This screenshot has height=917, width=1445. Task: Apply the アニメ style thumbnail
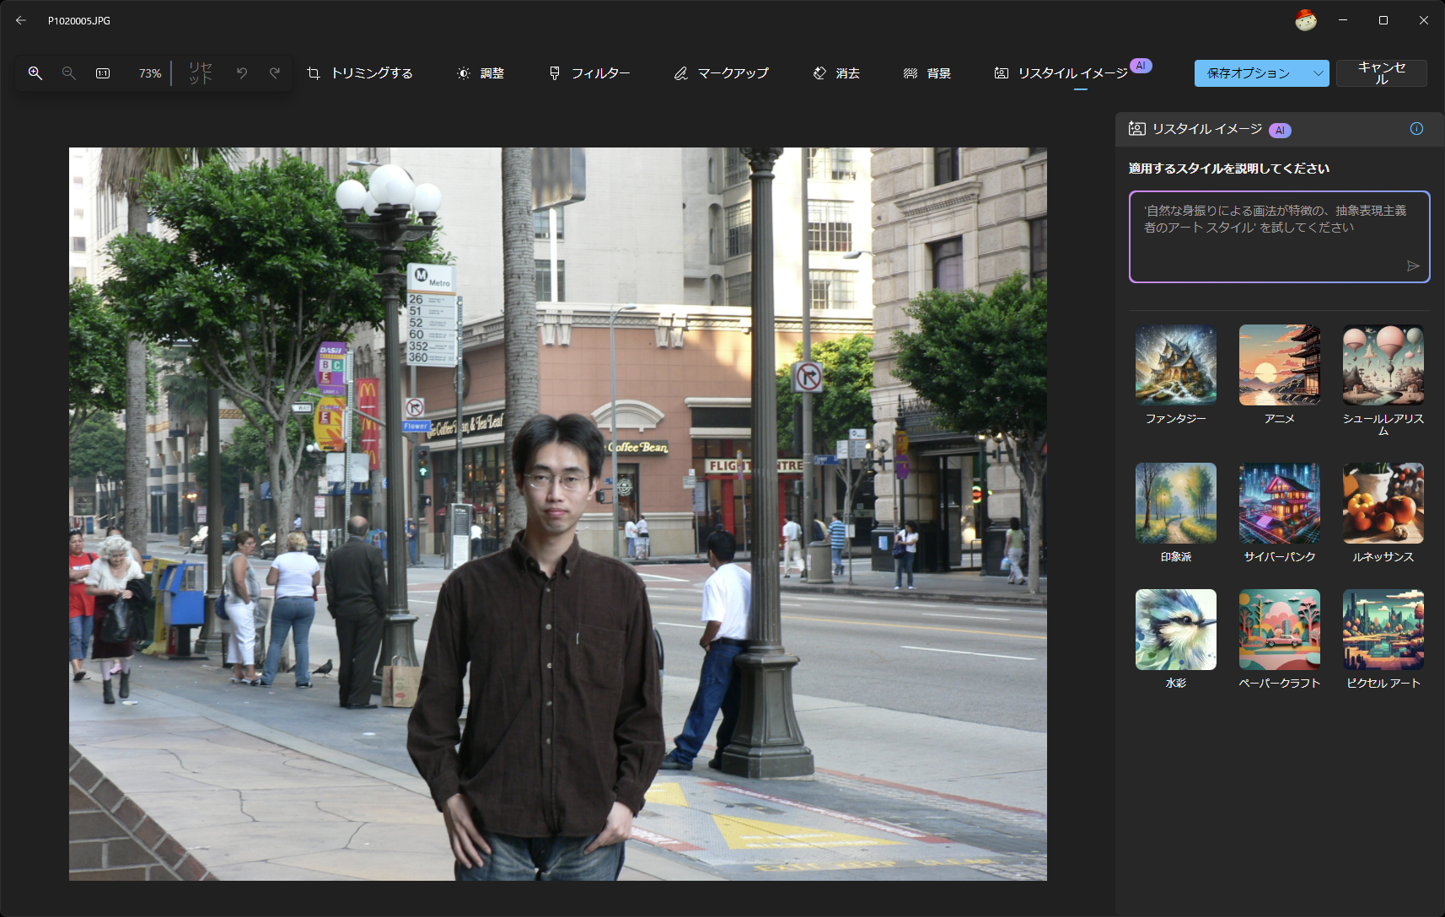[x=1280, y=366]
